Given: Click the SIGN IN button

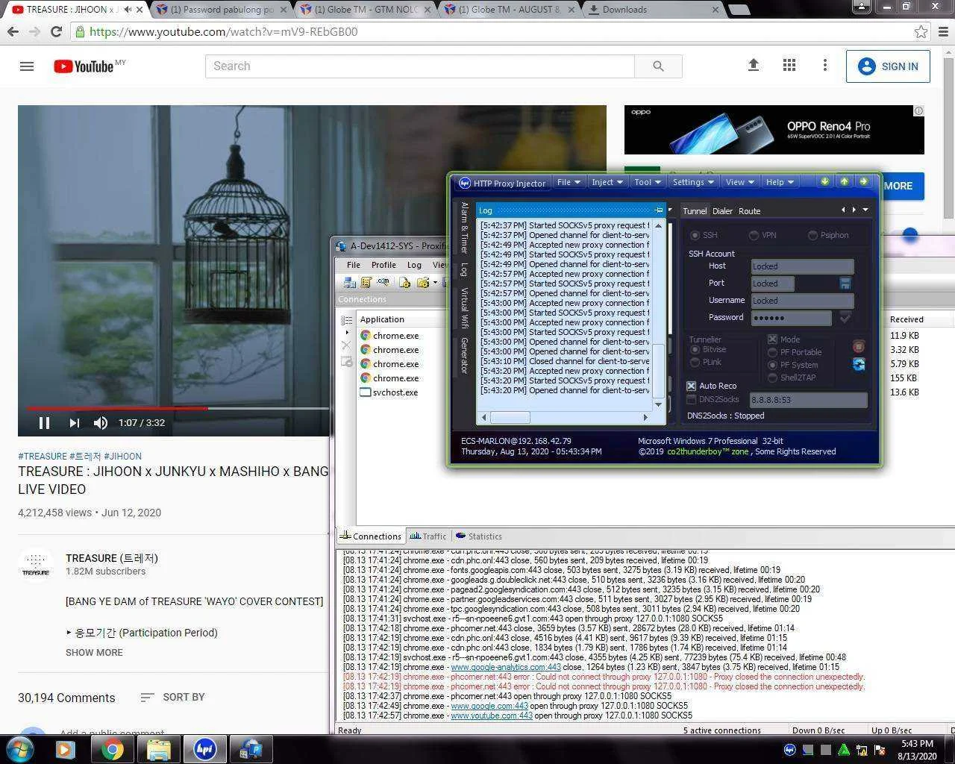Looking at the screenshot, I should pos(888,66).
